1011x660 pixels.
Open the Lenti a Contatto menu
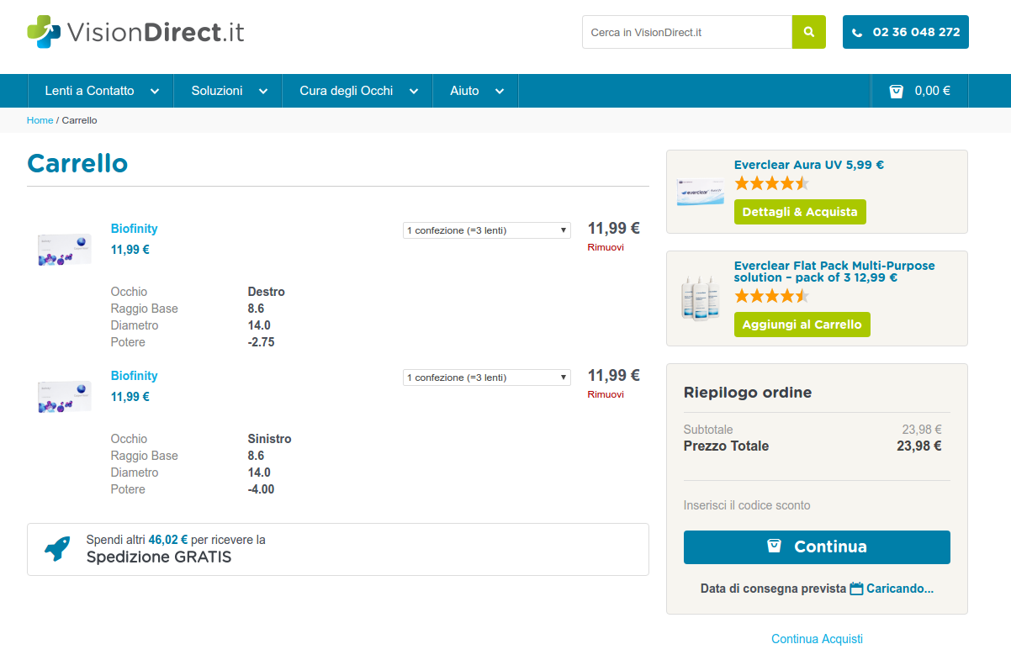tap(101, 91)
